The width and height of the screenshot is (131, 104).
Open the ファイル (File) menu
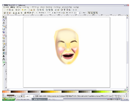coord(6,7)
